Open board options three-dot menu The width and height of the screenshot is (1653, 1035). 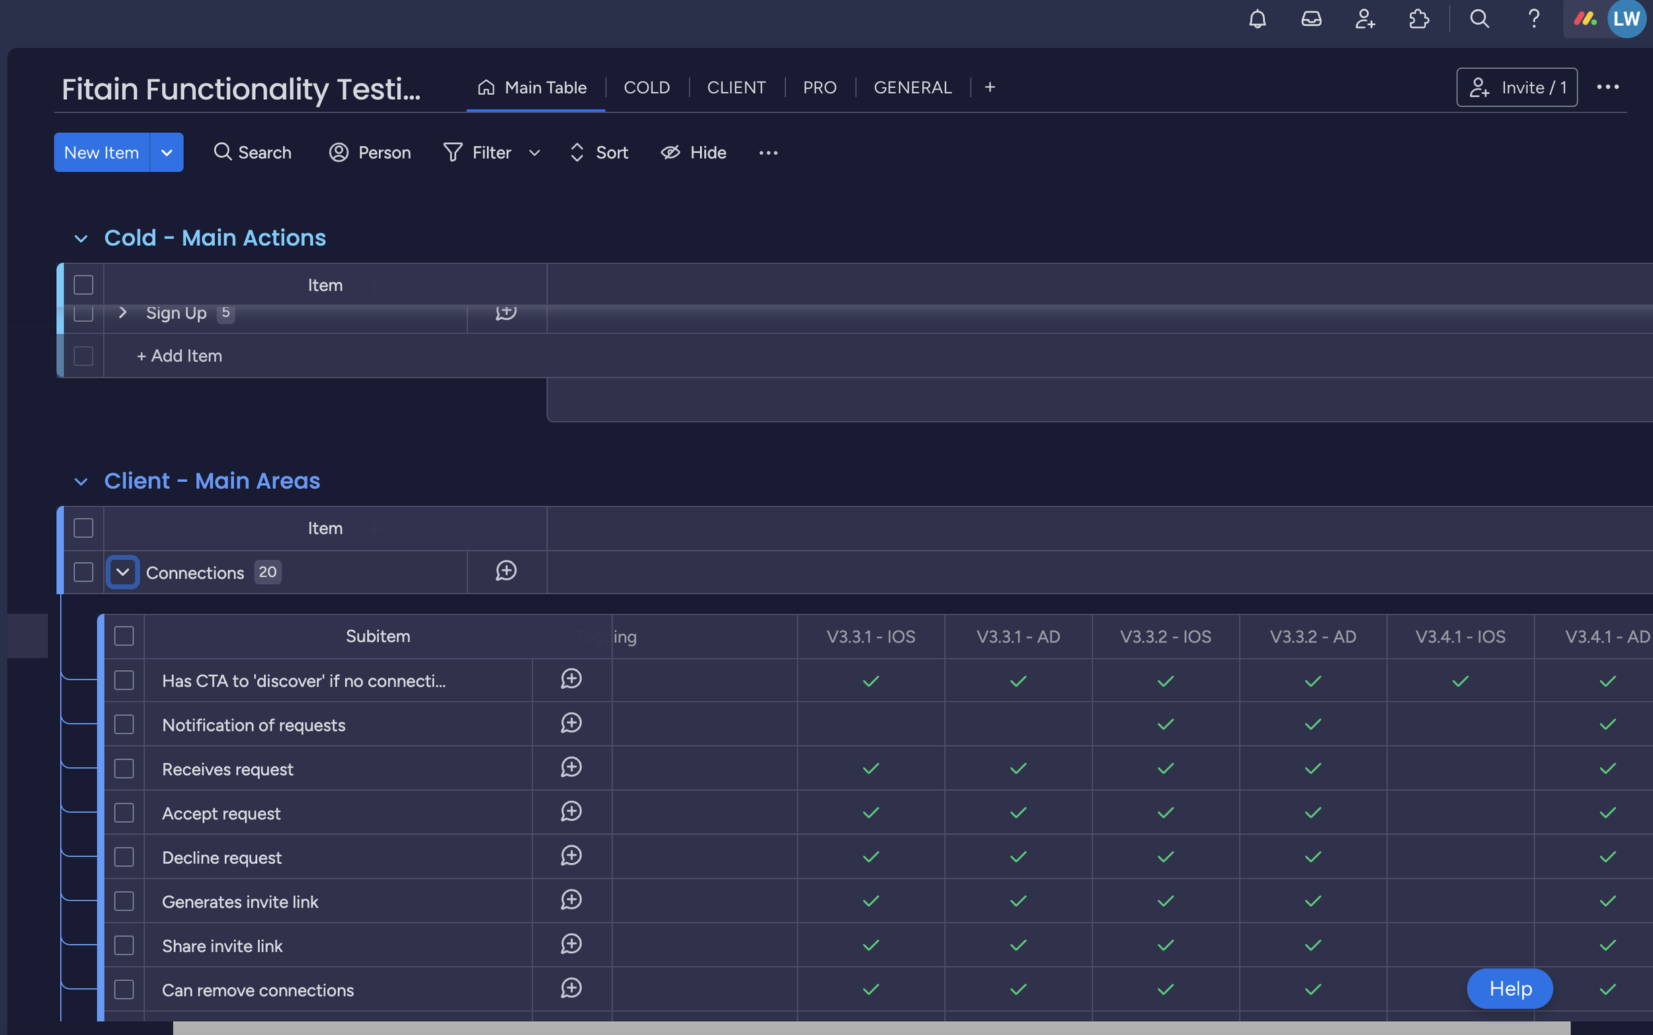coord(1607,87)
